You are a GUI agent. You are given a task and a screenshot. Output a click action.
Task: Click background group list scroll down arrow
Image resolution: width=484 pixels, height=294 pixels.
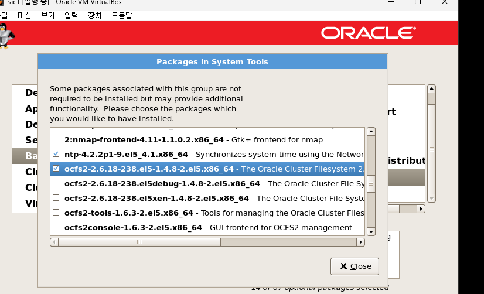(x=431, y=198)
